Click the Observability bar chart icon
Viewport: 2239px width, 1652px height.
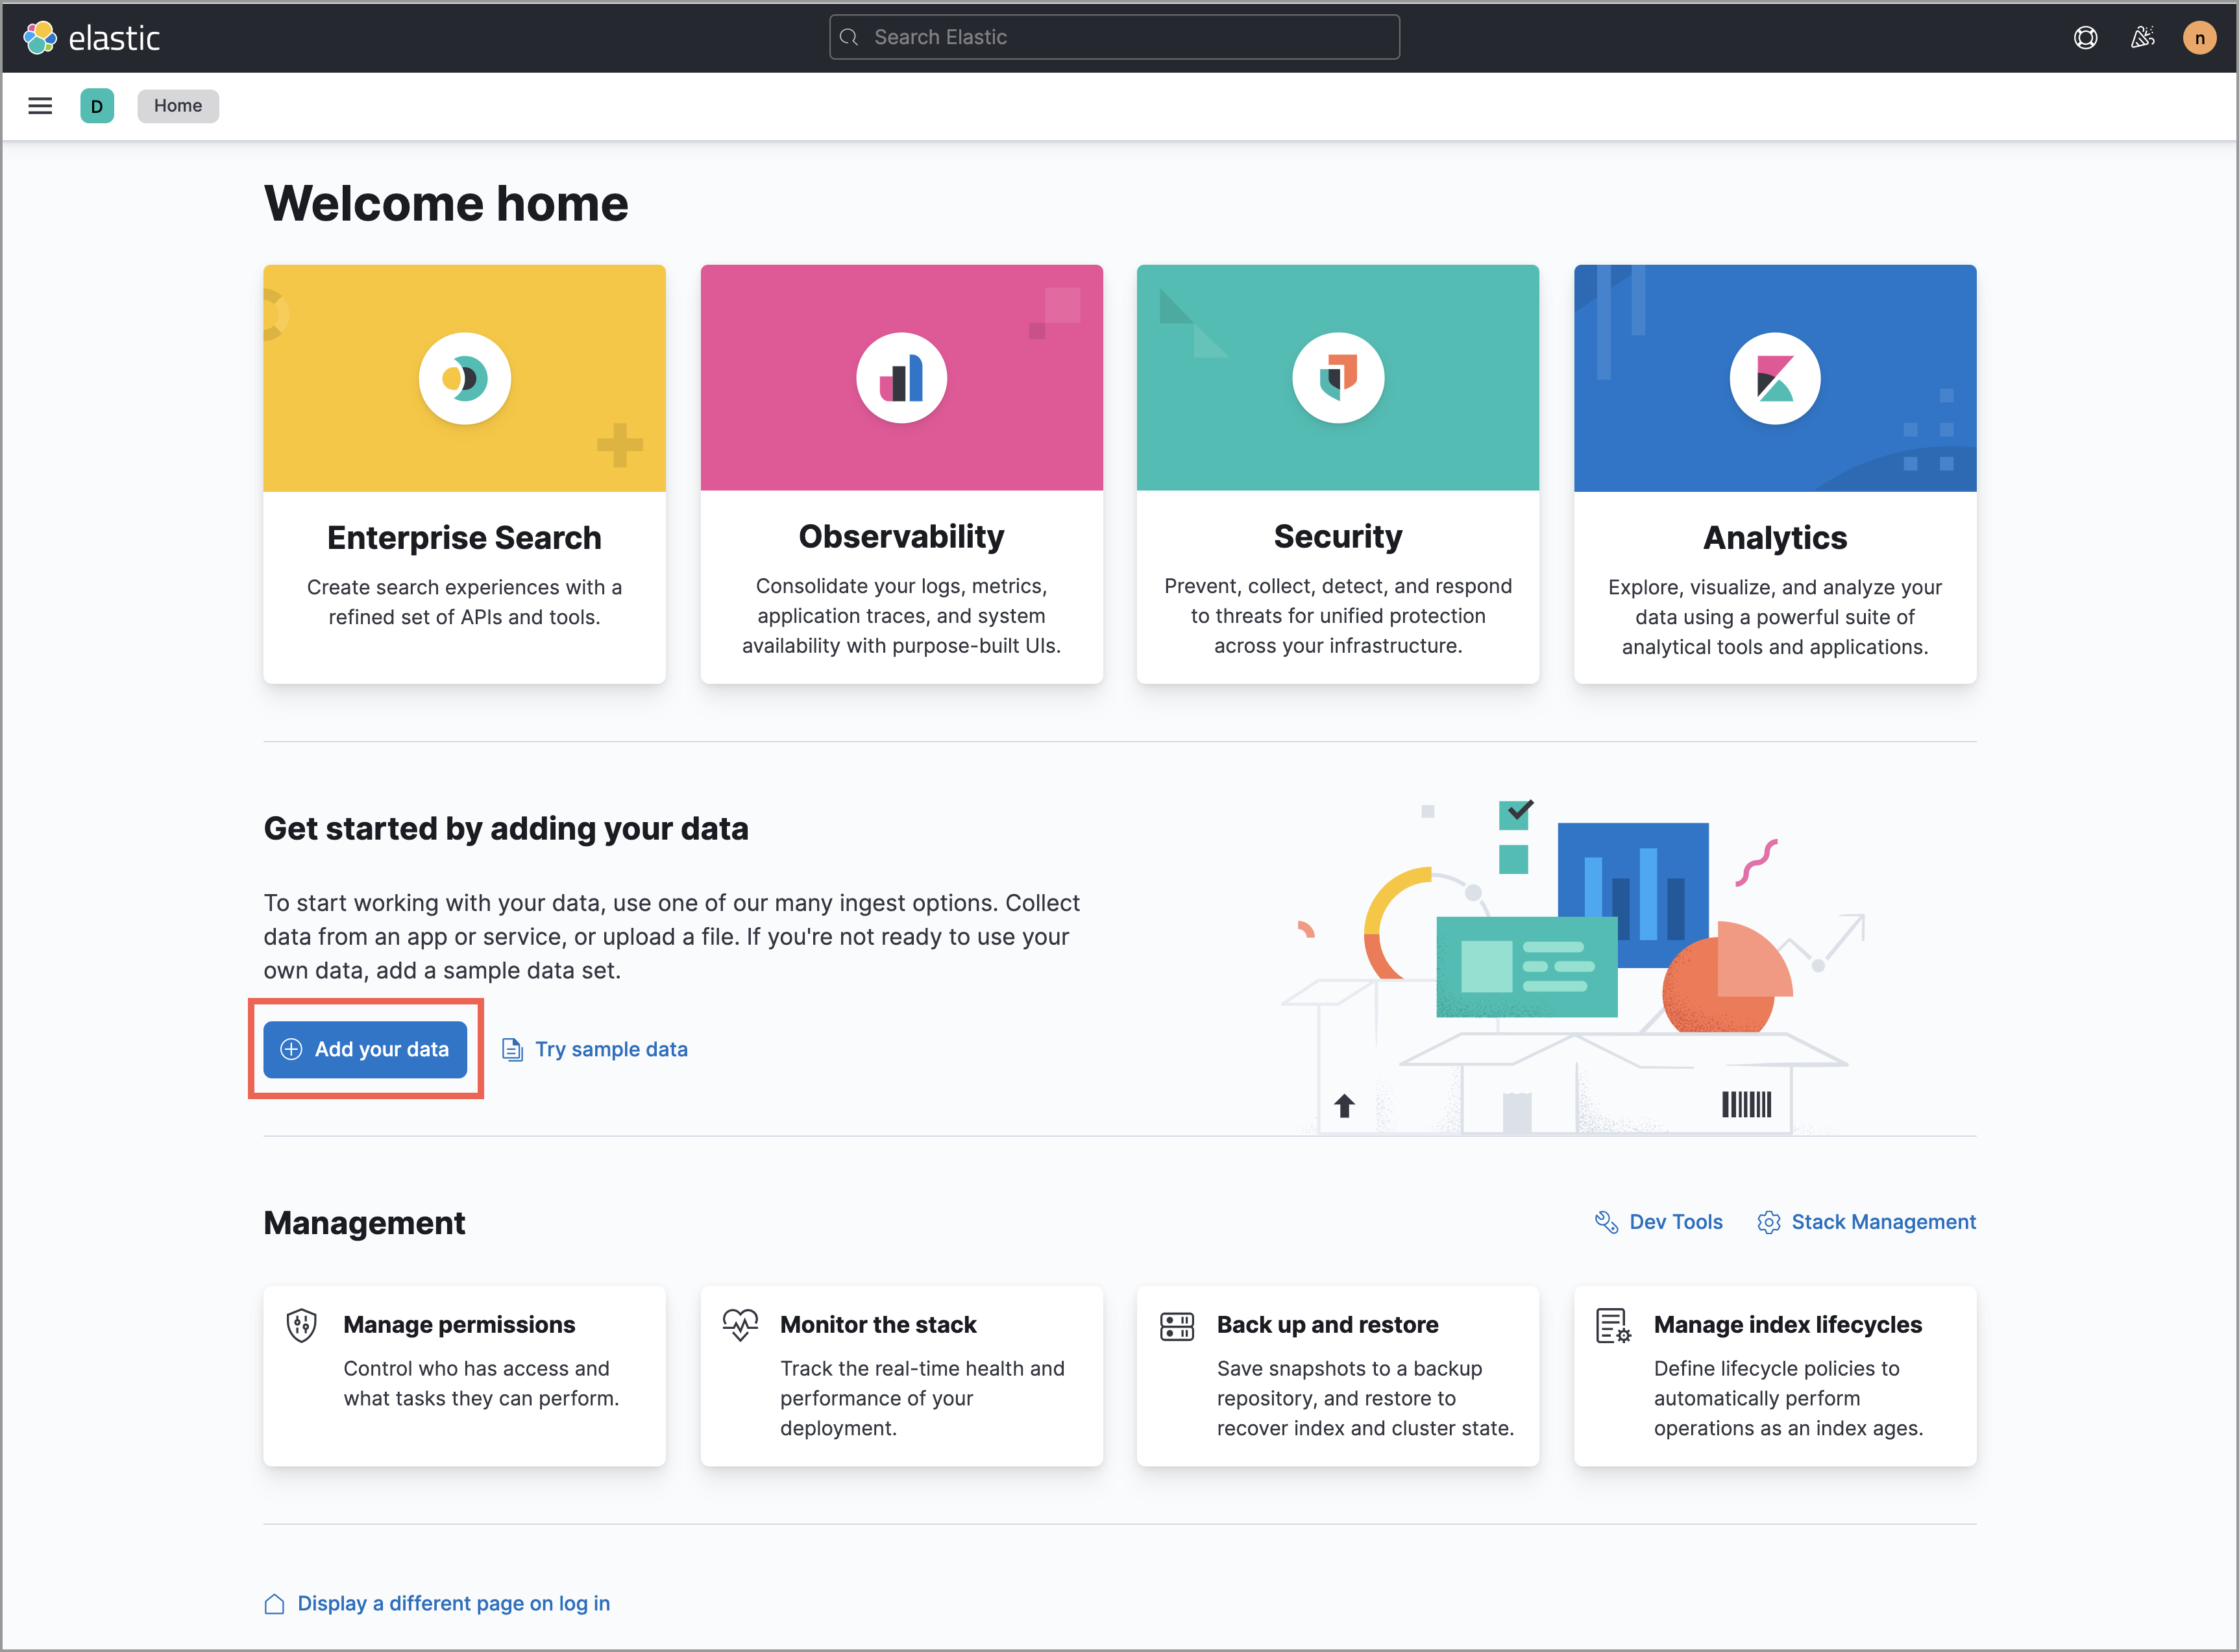901,378
